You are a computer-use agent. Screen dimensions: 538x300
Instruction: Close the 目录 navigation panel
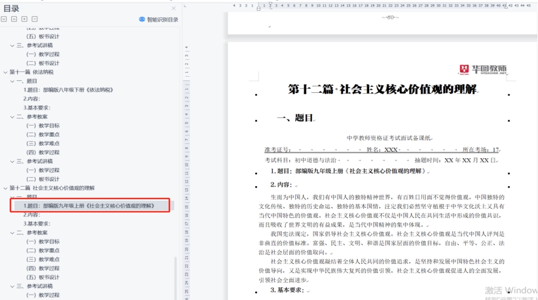pyautogui.click(x=173, y=8)
